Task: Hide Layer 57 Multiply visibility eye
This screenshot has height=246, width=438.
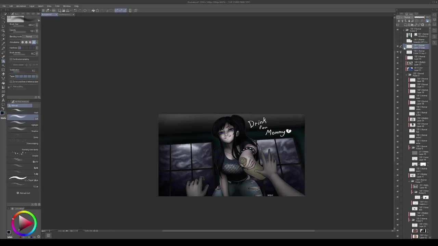Action: 398,63
